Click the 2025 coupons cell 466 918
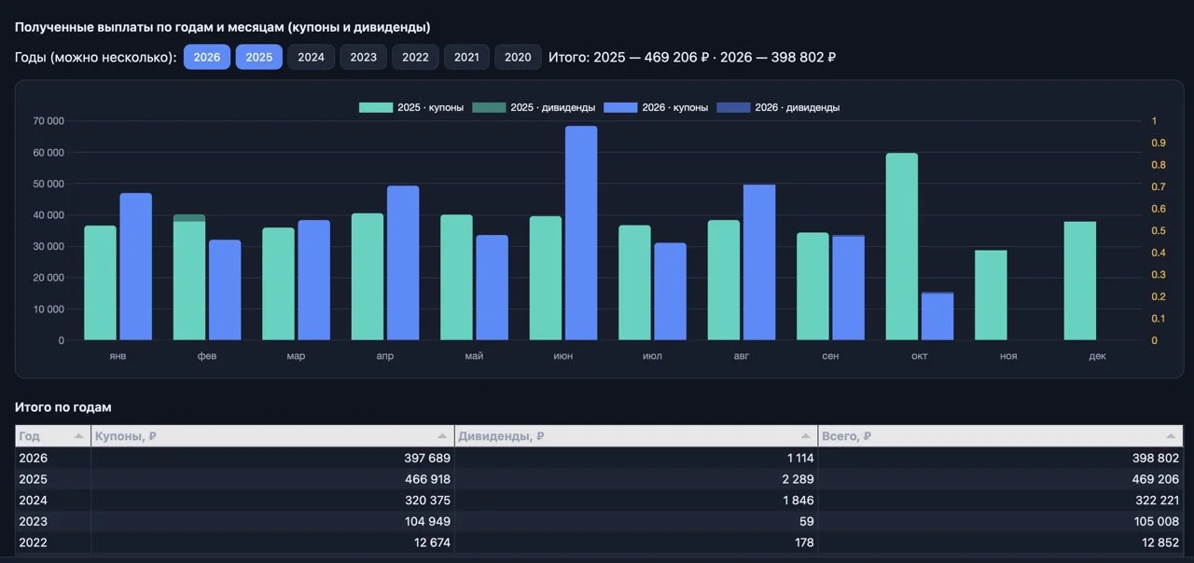 tap(272, 479)
